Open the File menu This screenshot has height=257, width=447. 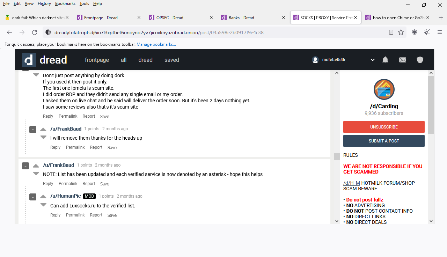6,3
